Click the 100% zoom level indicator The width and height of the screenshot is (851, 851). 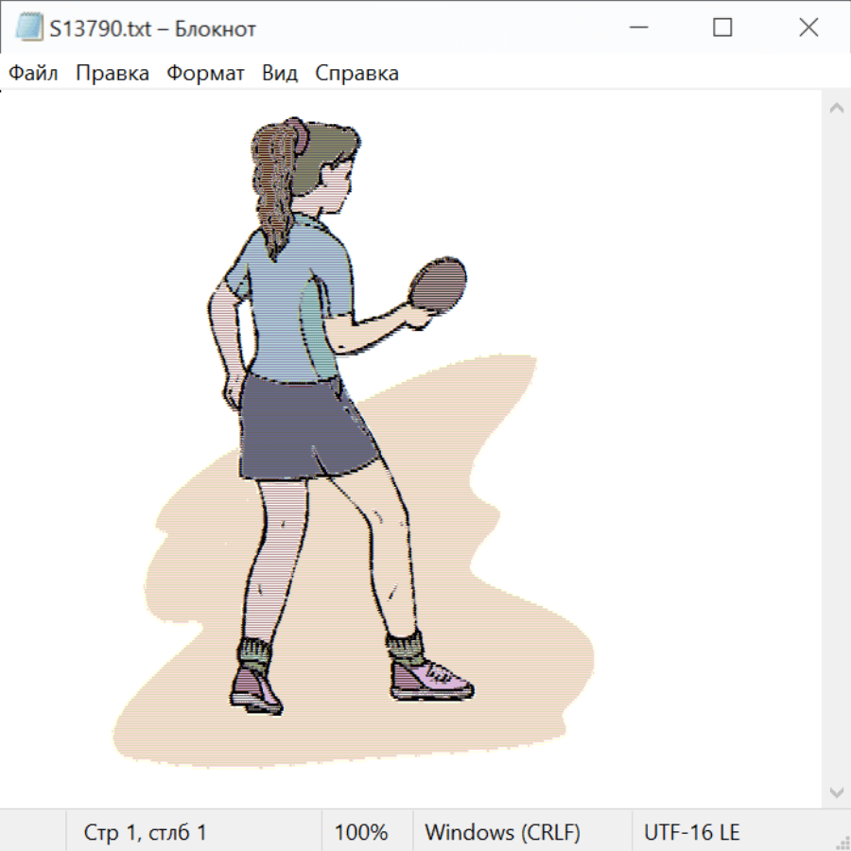coord(361,833)
